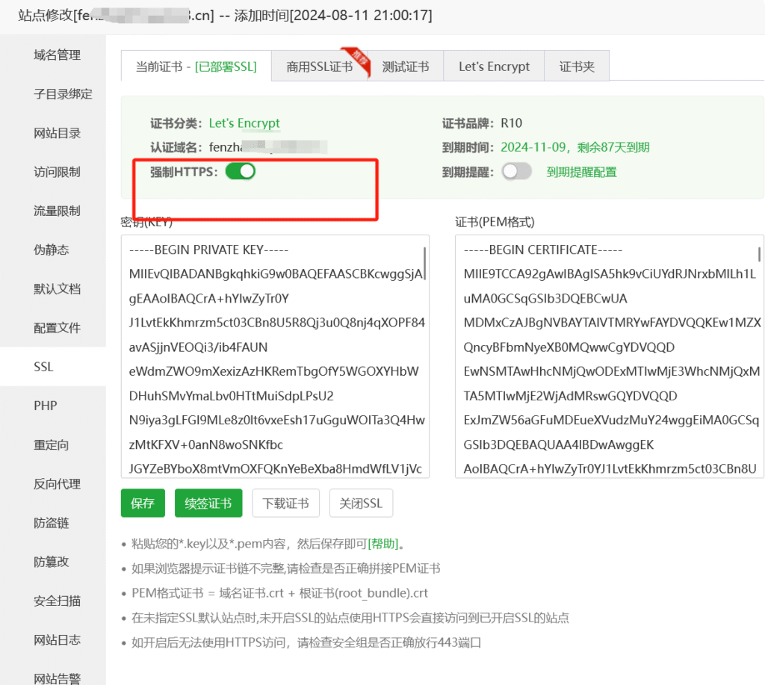The image size is (765, 685).
Task: Open the 测试证书 tab
Action: [x=406, y=66]
